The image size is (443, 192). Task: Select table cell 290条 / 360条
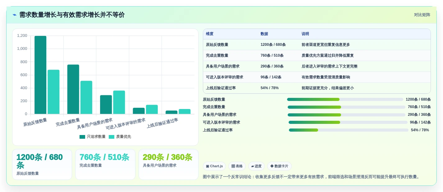click(272, 66)
